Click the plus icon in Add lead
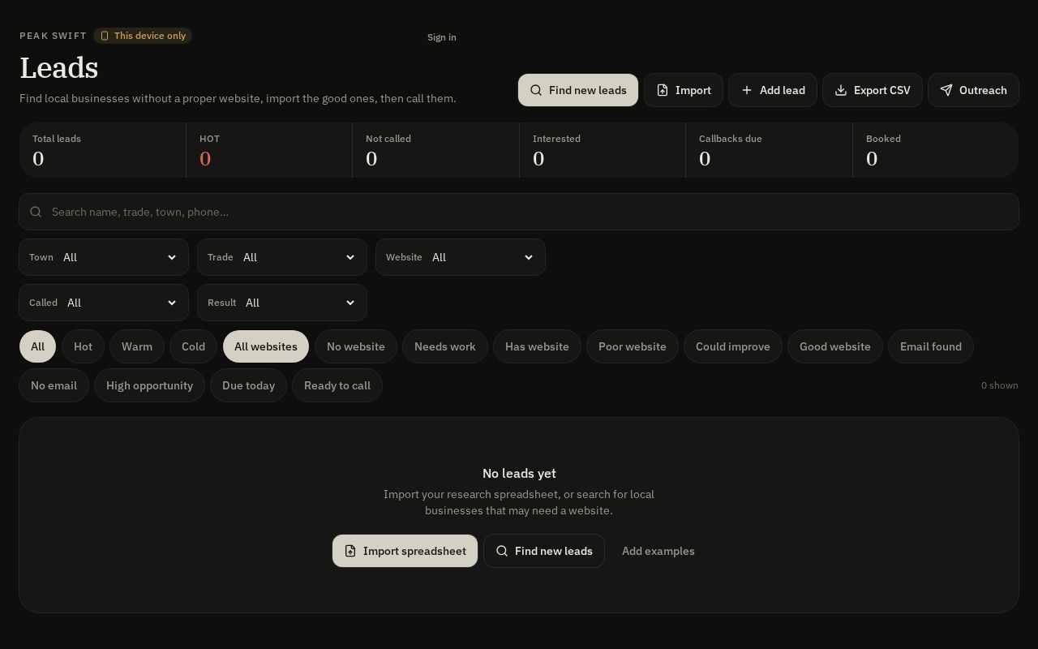The width and height of the screenshot is (1038, 649). pyautogui.click(x=747, y=90)
